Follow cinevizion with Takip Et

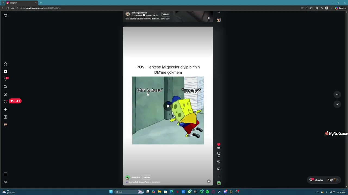[x=147, y=177]
